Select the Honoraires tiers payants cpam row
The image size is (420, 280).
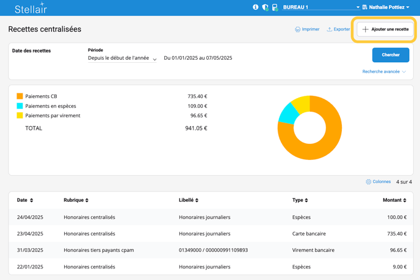coord(98,250)
